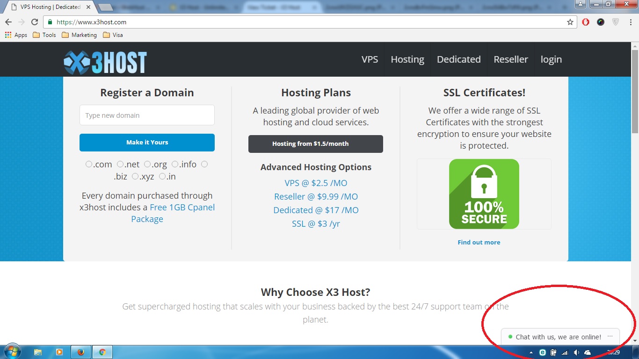The image size is (639, 359).
Task: Reload the page with the refresh icon
Action: (x=34, y=22)
